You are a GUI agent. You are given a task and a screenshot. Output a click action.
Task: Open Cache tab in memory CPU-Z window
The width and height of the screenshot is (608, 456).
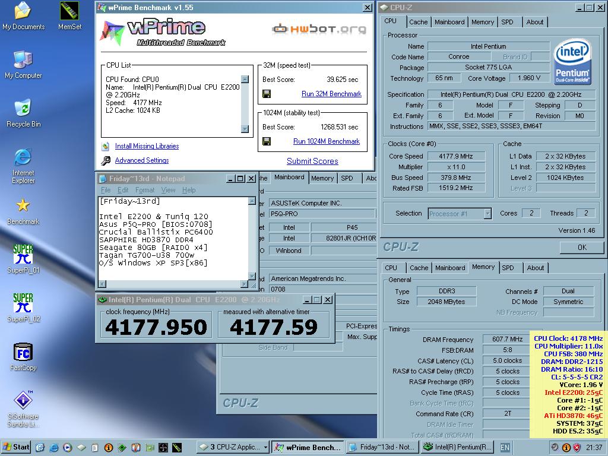(419, 268)
